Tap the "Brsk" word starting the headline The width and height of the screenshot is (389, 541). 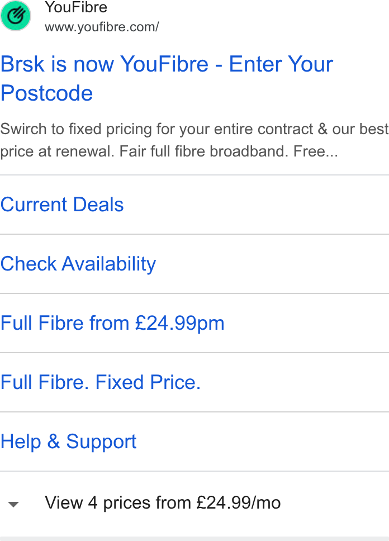click(22, 64)
